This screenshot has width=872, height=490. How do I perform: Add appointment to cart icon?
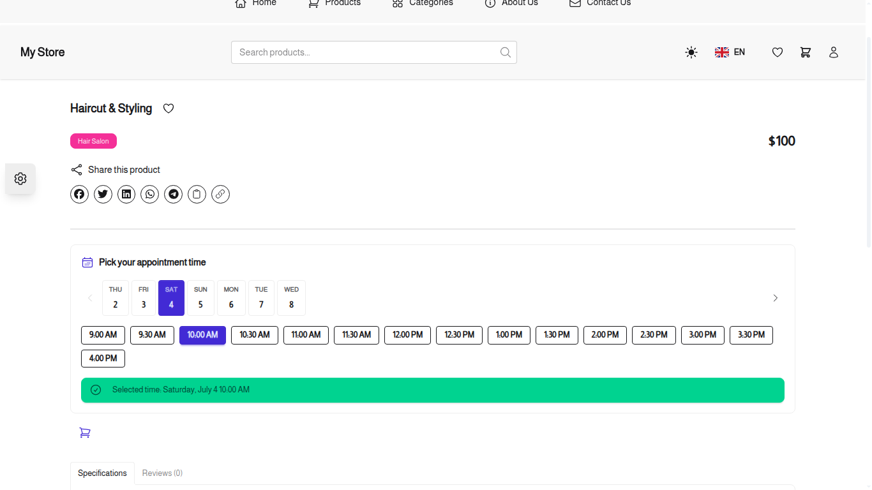tap(85, 433)
